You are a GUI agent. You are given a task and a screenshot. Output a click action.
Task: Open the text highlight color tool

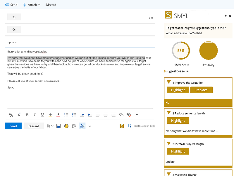50,115
